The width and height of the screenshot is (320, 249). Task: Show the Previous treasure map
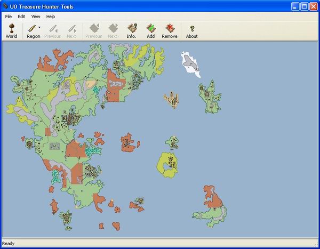(94, 31)
